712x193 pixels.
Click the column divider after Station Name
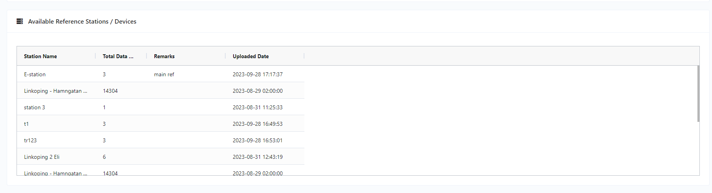[95, 56]
